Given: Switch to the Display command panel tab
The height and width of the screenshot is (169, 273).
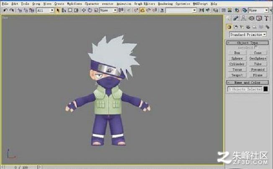Looking at the screenshot, I should [x=259, y=18].
